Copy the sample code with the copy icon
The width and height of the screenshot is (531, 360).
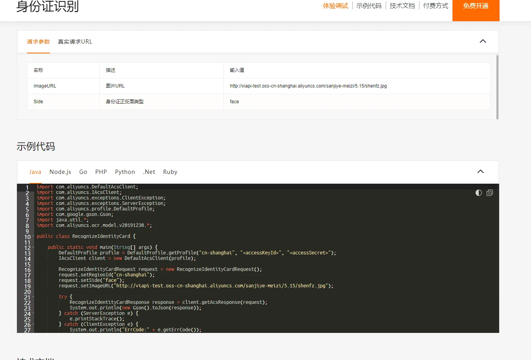click(x=490, y=193)
